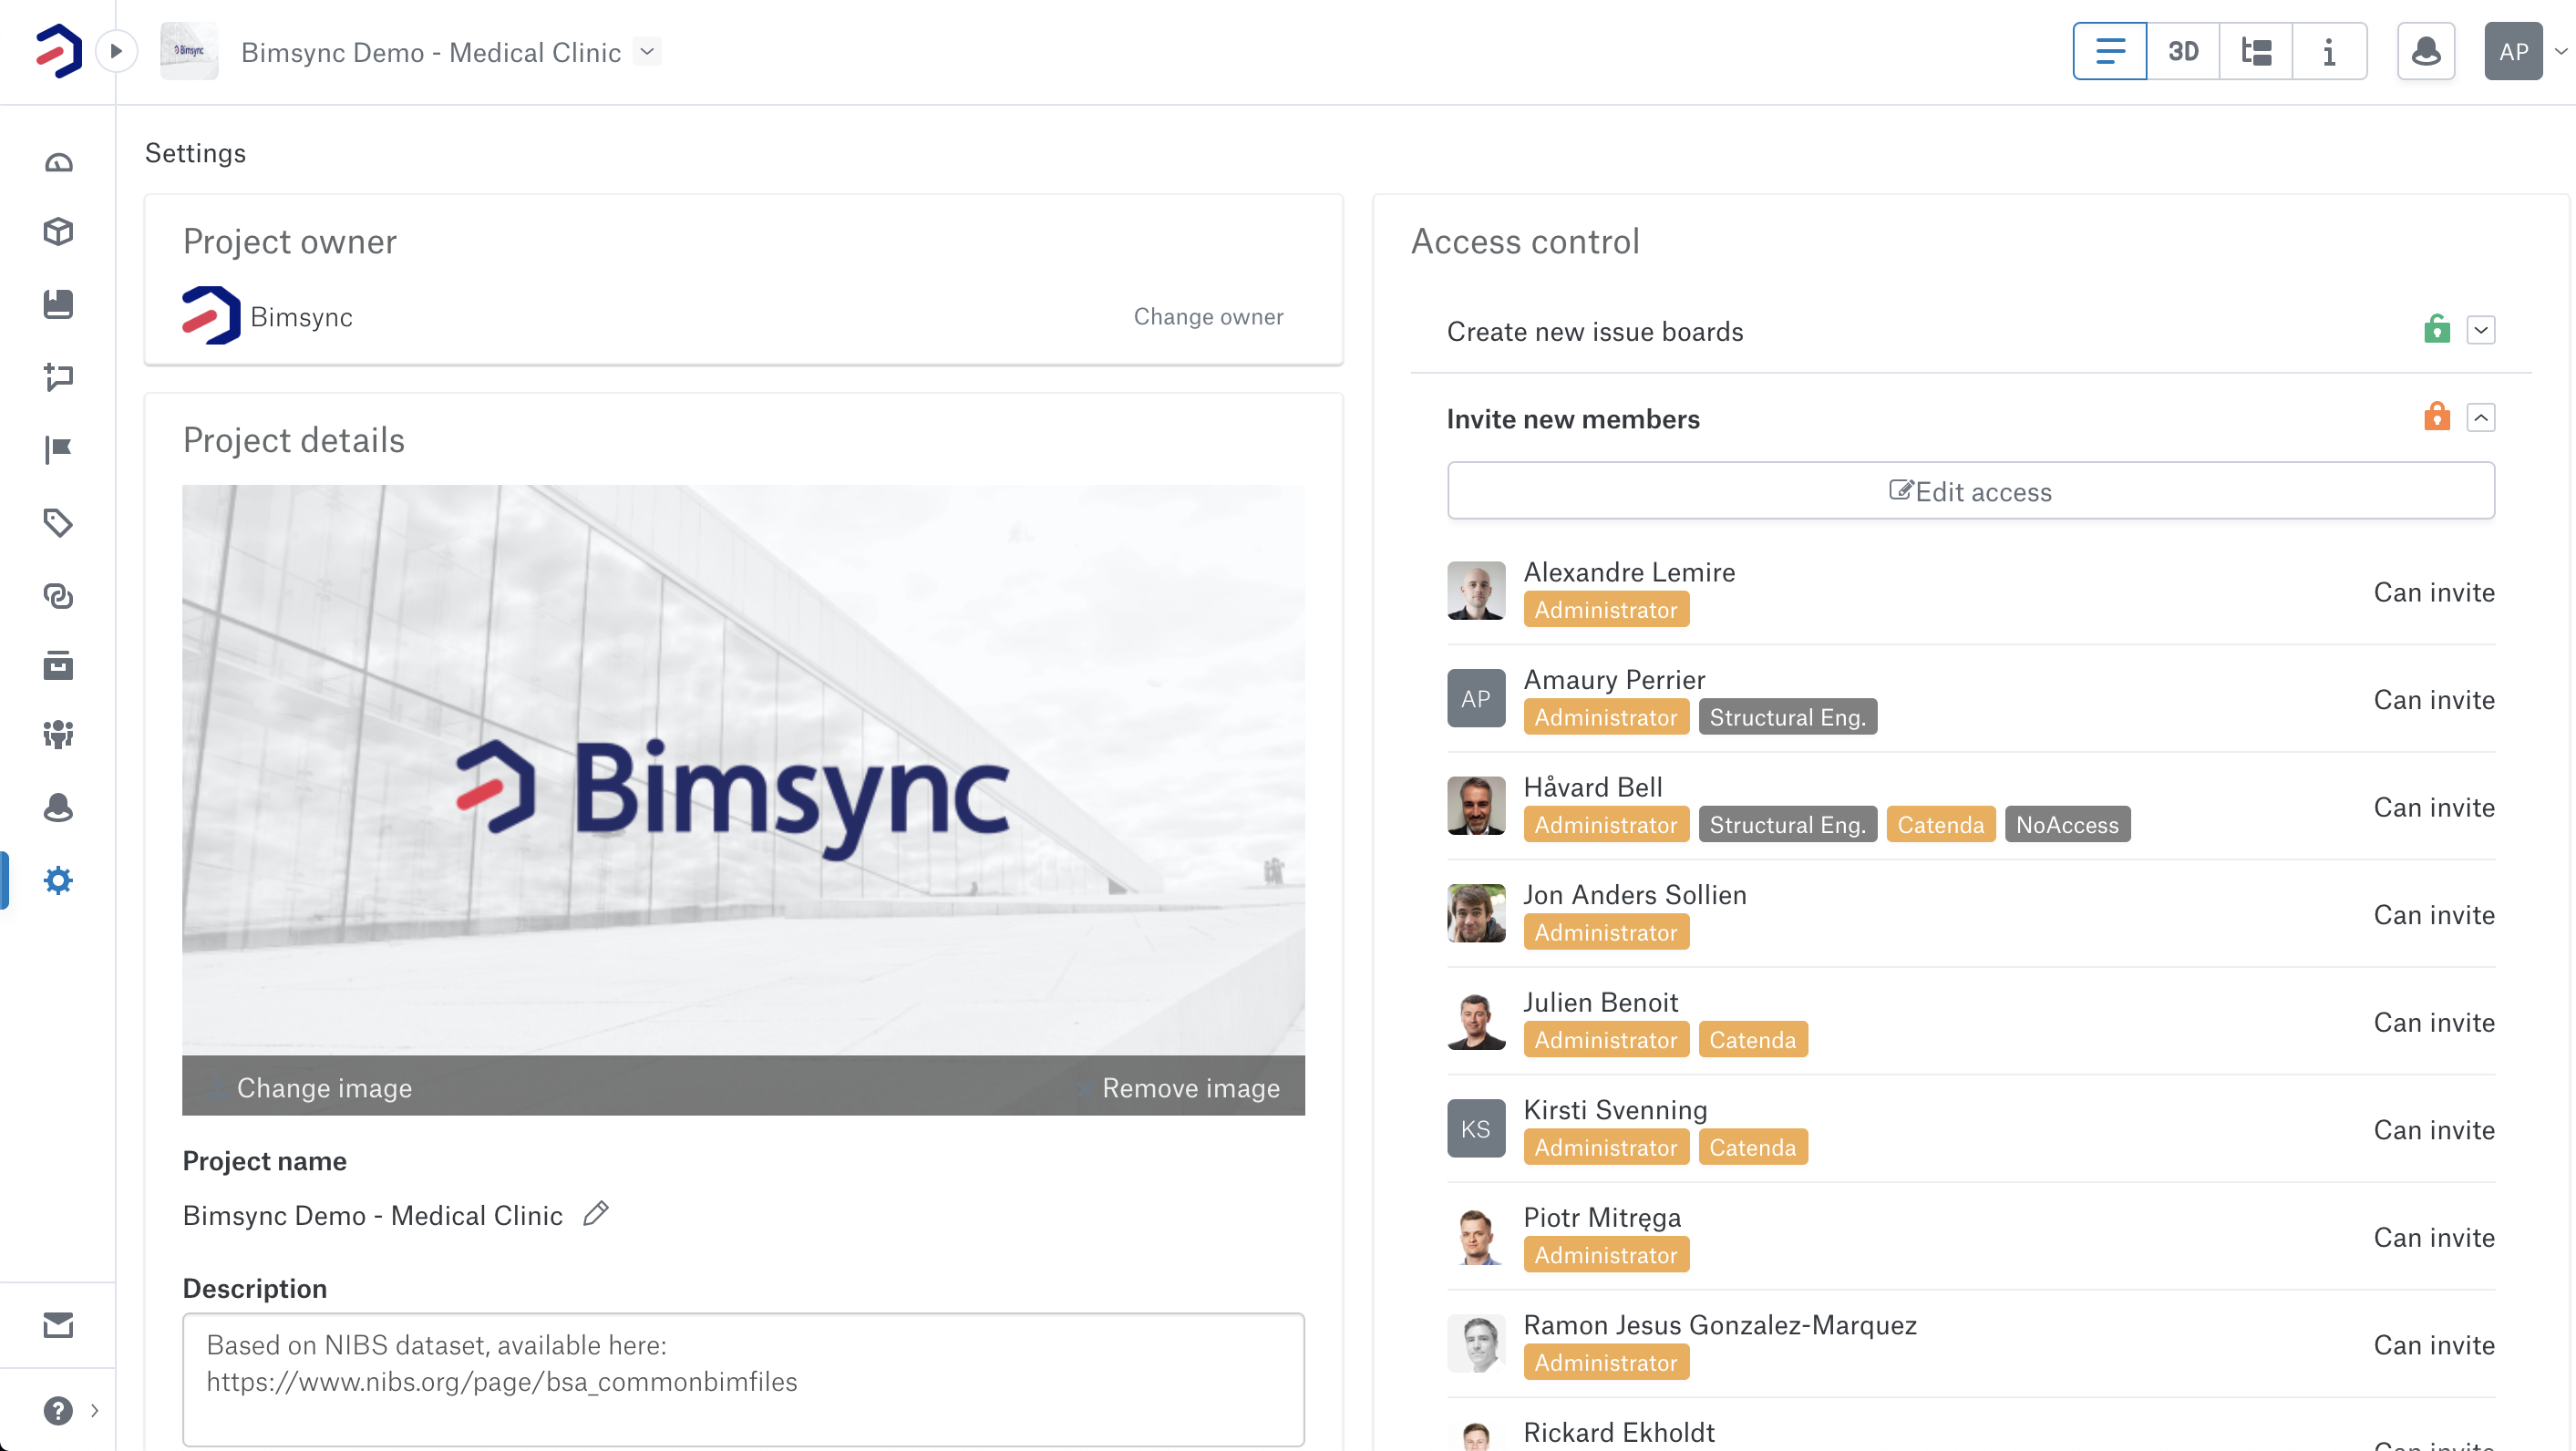The width and height of the screenshot is (2576, 1451).
Task: Click NoAccess tag under Håvard Bell
Action: [x=2067, y=824]
